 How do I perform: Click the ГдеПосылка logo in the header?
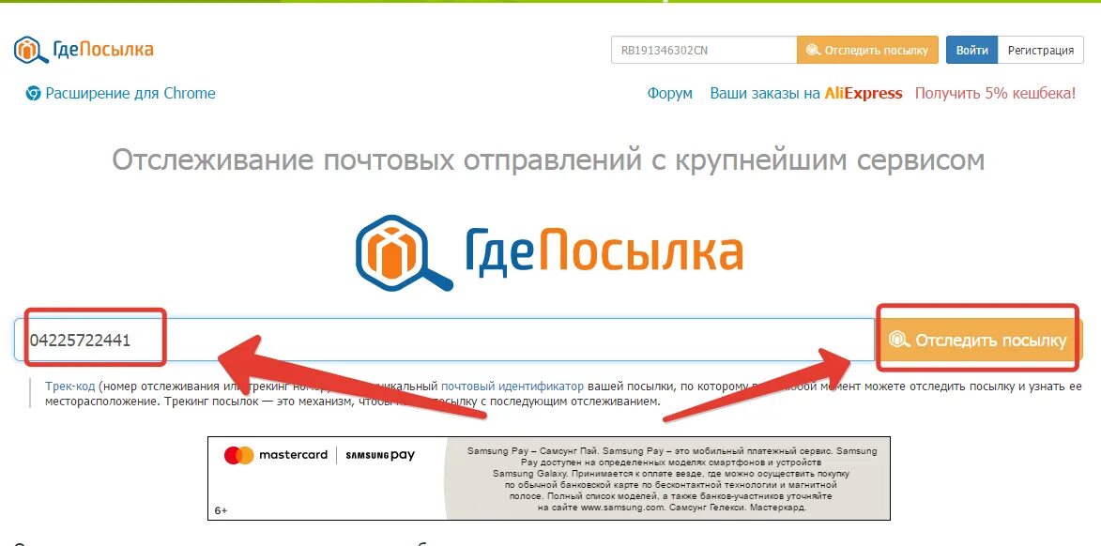tap(84, 49)
